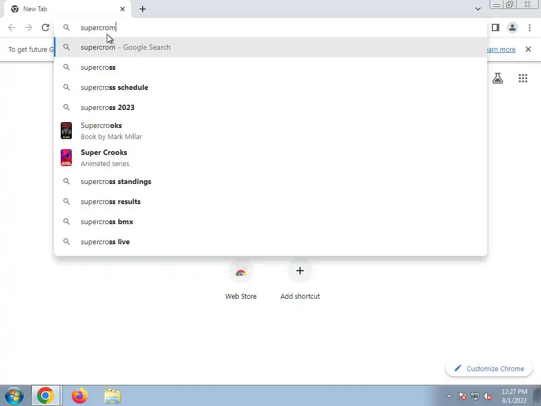Click the omnibox text supercrom
541x406 pixels.
(98, 27)
